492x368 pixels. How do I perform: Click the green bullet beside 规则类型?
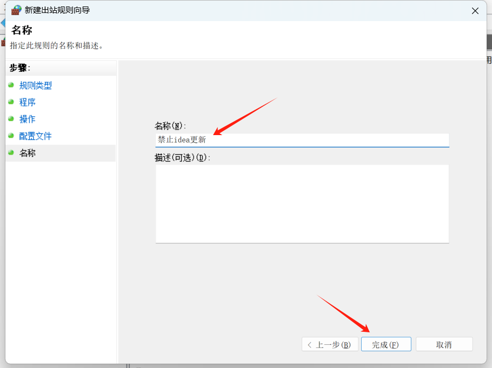(11, 85)
